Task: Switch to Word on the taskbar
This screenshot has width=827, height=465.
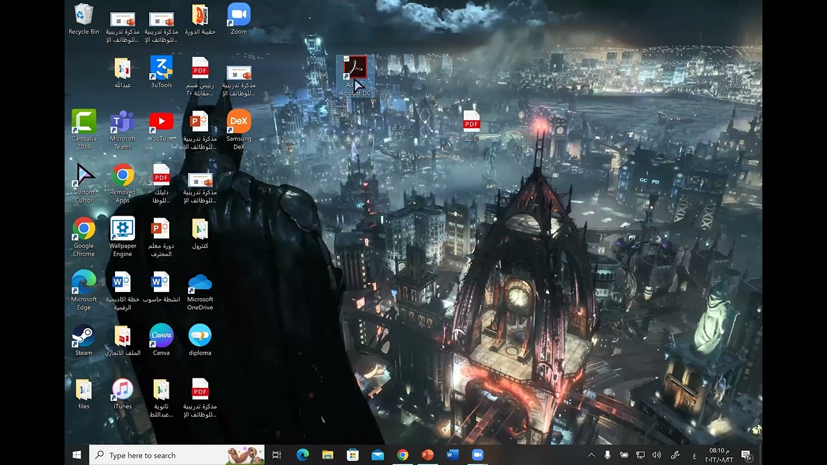Action: [452, 455]
